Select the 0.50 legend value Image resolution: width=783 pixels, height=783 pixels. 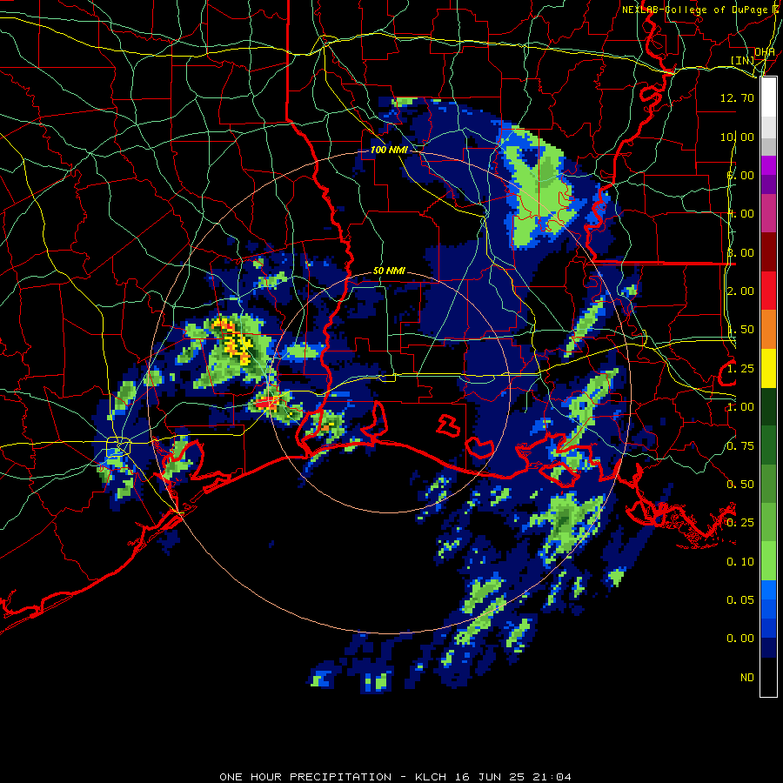(x=740, y=485)
